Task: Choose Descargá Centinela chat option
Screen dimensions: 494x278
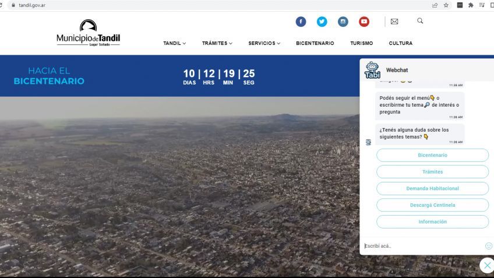Action: [x=432, y=205]
